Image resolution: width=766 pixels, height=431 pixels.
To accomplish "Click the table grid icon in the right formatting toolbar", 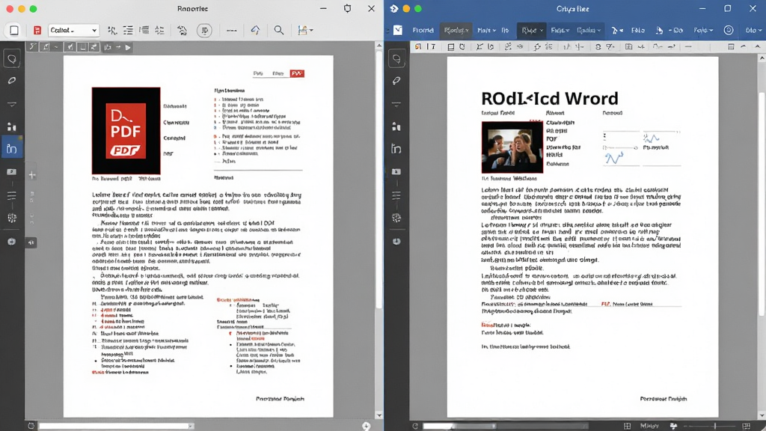I will [628, 47].
